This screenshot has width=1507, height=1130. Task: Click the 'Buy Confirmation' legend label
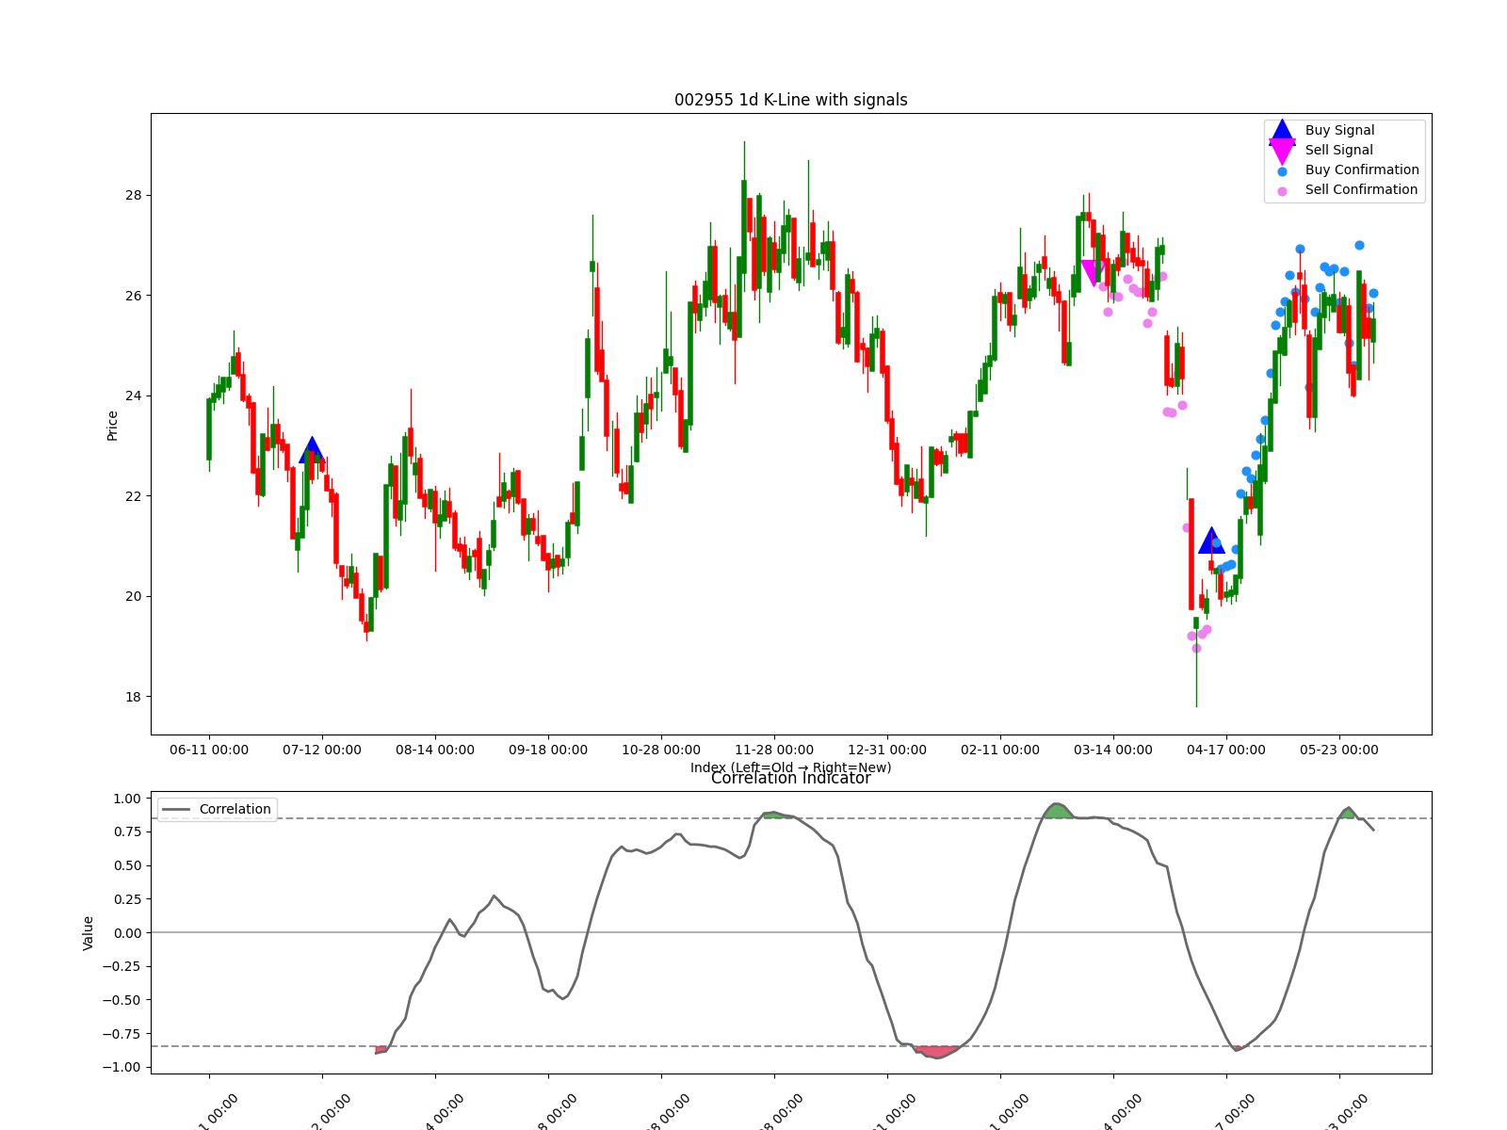point(1362,169)
